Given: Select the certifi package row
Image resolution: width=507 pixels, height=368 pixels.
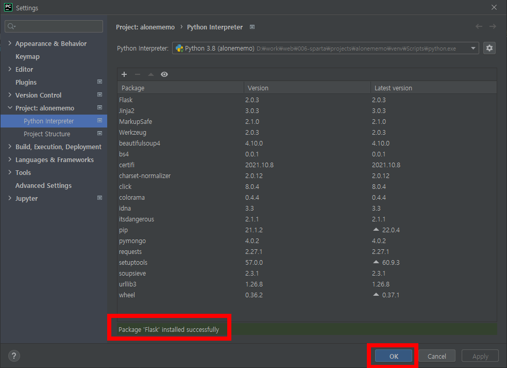Looking at the screenshot, I should tap(307, 165).
